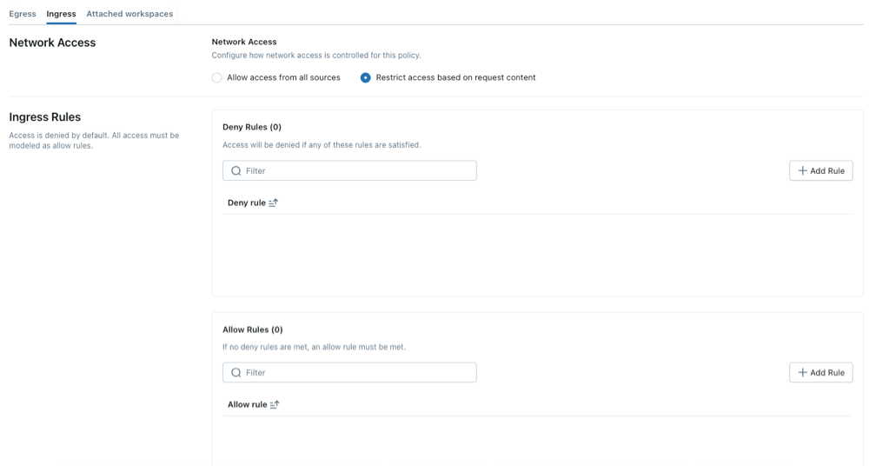869x466 pixels.
Task: Select the Allow access from all sources radio button
Action: click(x=217, y=77)
